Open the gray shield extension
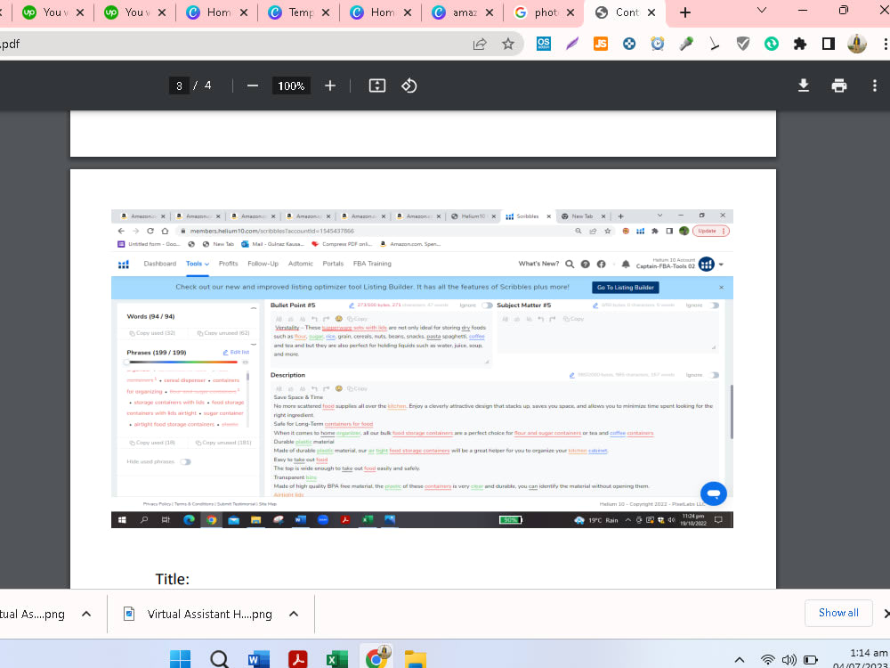 (x=743, y=44)
